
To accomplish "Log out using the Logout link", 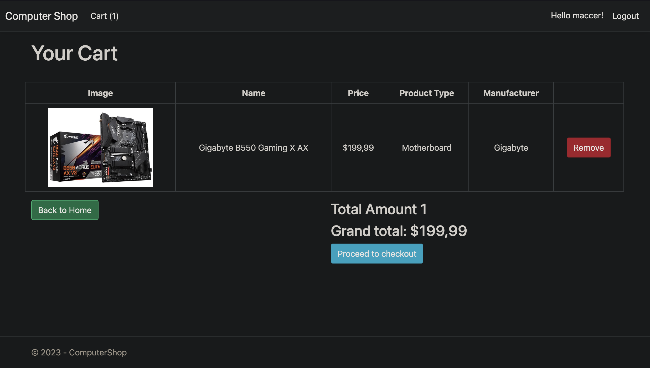I will (x=625, y=16).
